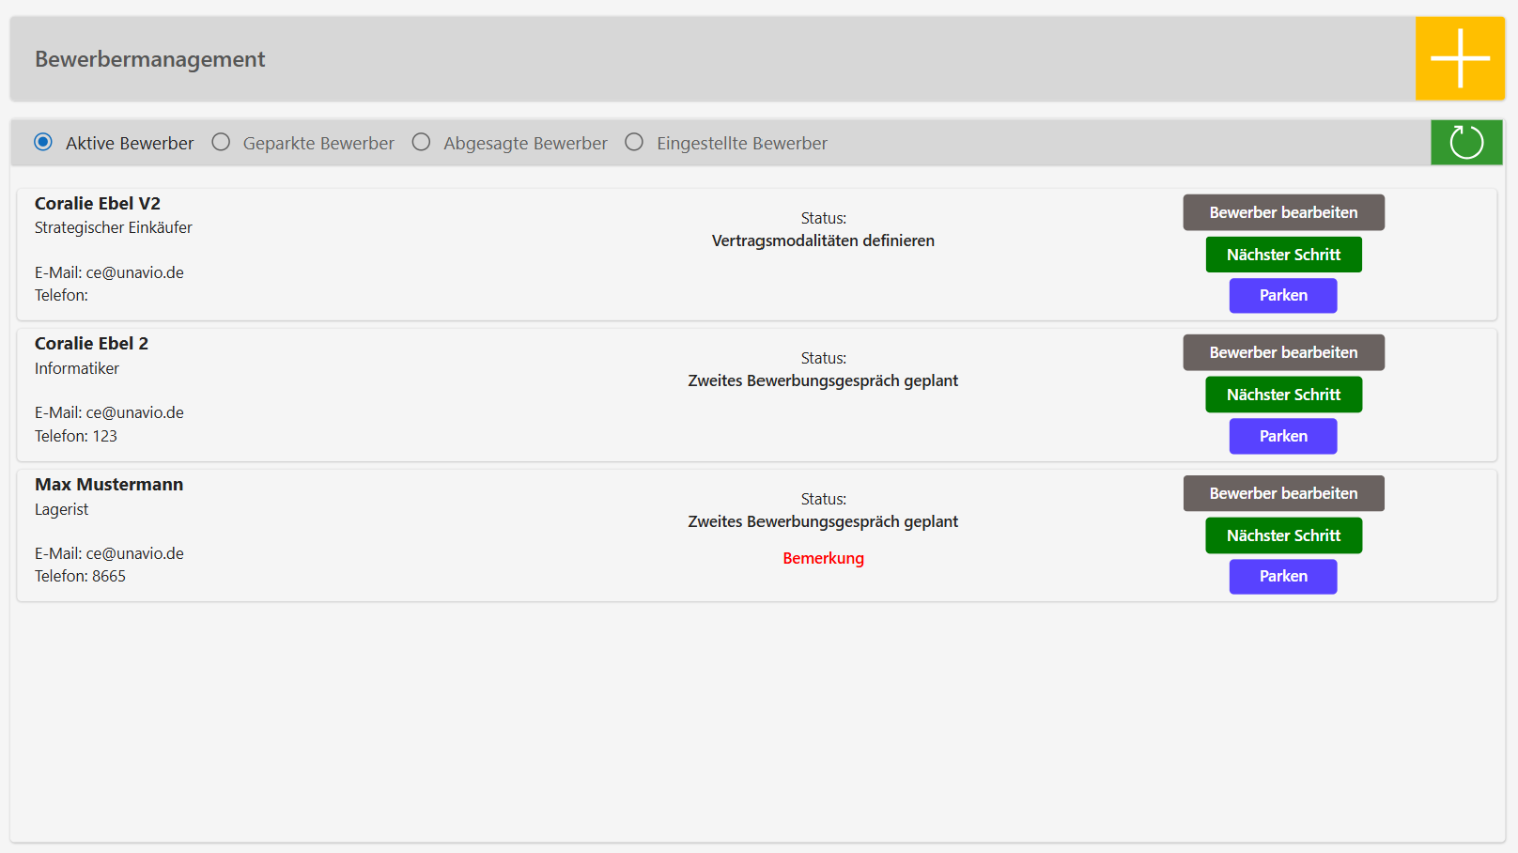
Task: Move Max Mustermann to next step
Action: (x=1283, y=535)
